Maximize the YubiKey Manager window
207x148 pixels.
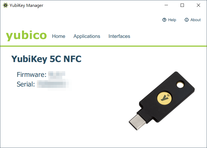182,5
